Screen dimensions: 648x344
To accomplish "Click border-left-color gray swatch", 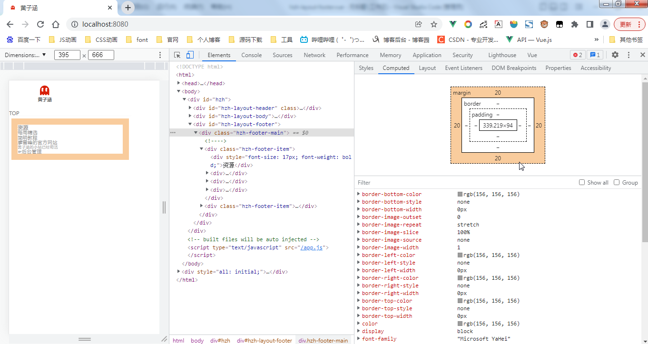I will (x=460, y=255).
